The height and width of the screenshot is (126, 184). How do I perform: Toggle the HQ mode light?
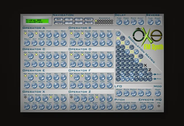click(159, 106)
